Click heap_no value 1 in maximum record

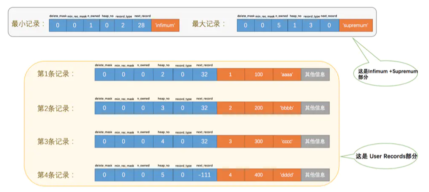(296, 25)
